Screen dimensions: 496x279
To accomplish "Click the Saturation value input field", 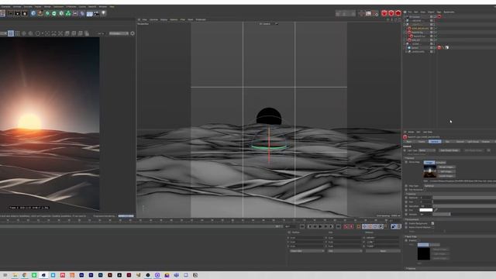I will coord(425,206).
